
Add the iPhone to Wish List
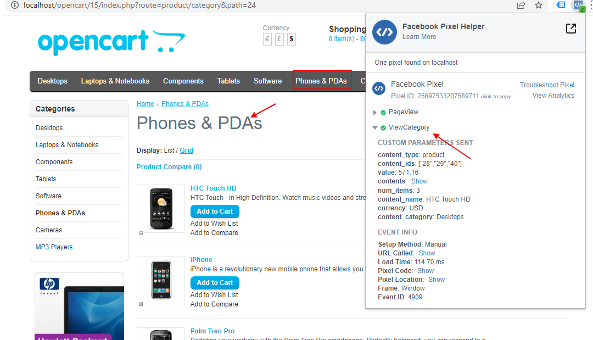pos(214,294)
